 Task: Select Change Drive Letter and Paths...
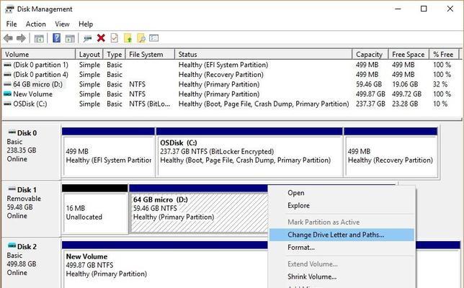click(x=342, y=235)
